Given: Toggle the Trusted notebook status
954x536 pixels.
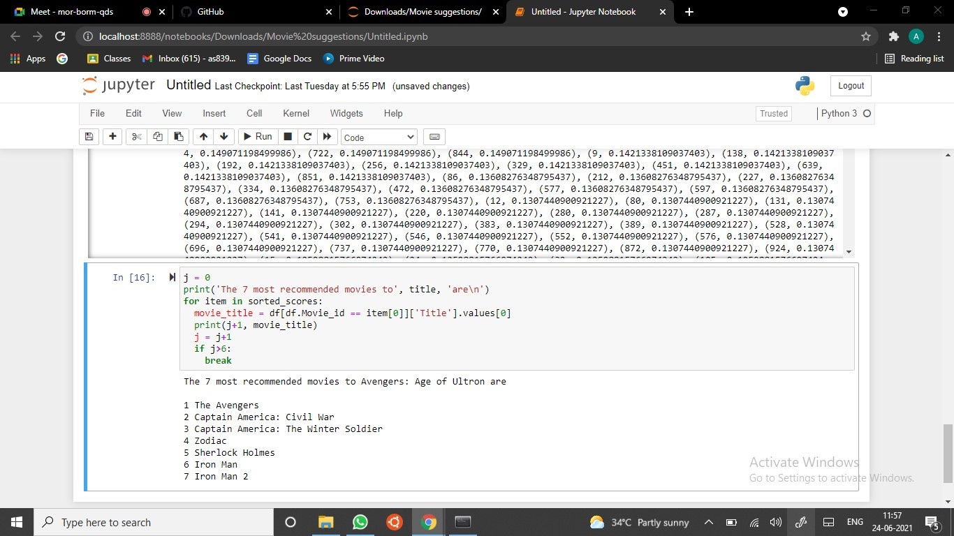Looking at the screenshot, I should click(772, 113).
